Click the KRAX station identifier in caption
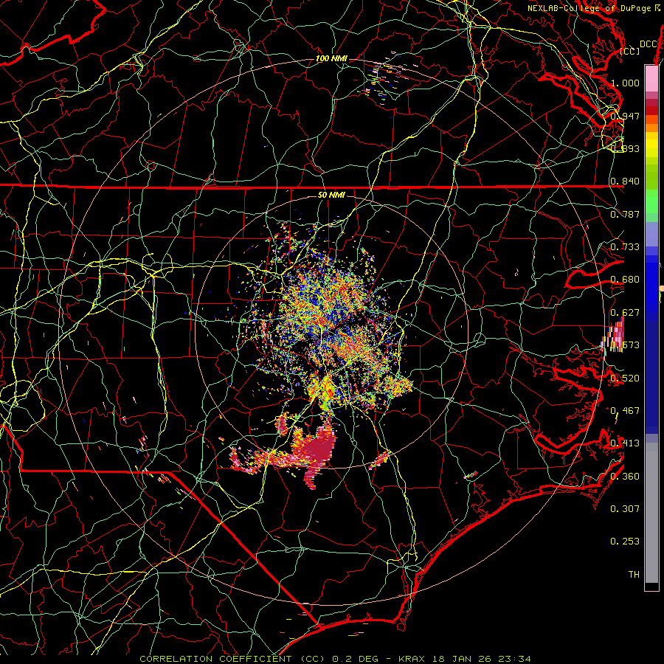Image resolution: width=664 pixels, height=664 pixels. (x=413, y=659)
